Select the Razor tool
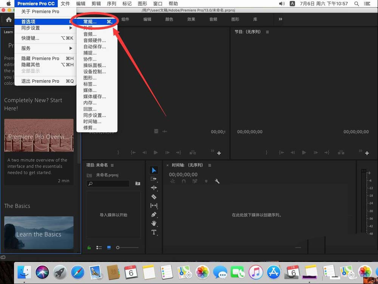Viewport: 378px width, 284px height. click(x=154, y=197)
